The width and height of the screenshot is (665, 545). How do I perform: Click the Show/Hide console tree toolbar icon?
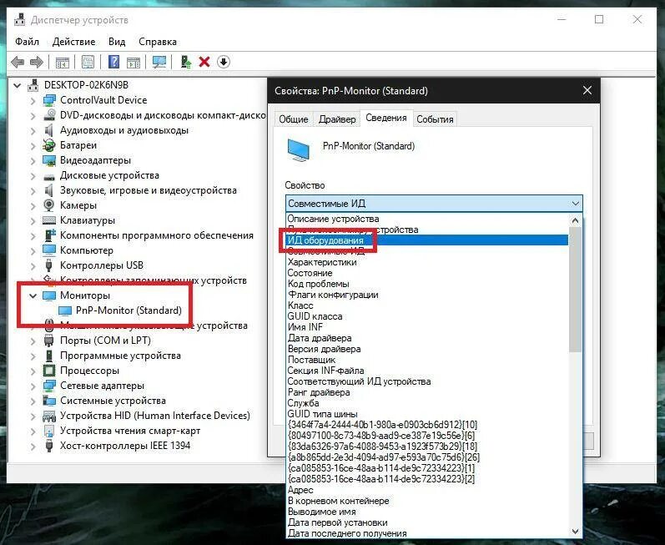pyautogui.click(x=63, y=62)
